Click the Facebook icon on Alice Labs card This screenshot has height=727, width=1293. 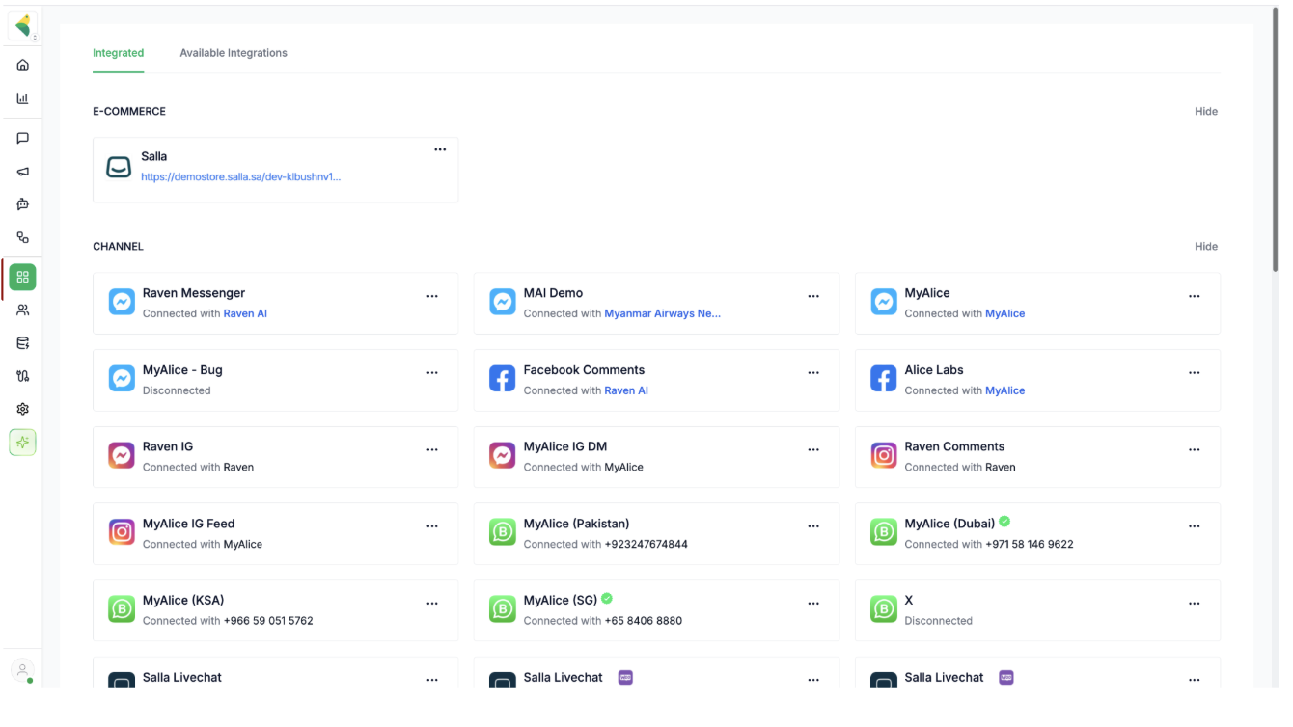[884, 379]
